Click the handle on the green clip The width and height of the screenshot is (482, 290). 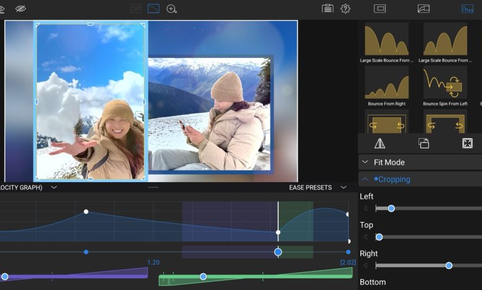[203, 277]
